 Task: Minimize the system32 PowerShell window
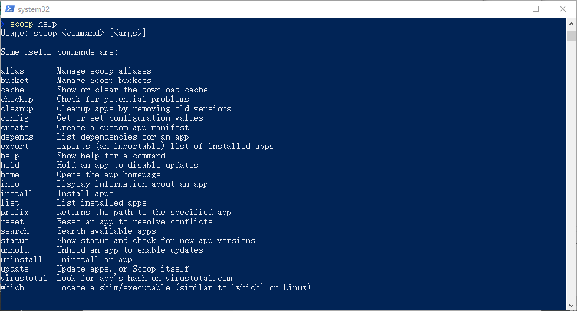[509, 9]
